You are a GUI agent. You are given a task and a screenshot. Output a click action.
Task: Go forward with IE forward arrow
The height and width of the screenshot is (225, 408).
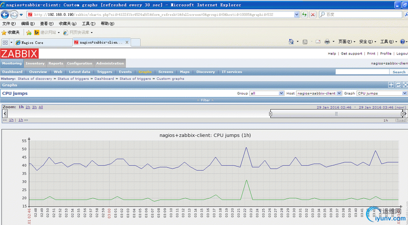pos(14,15)
